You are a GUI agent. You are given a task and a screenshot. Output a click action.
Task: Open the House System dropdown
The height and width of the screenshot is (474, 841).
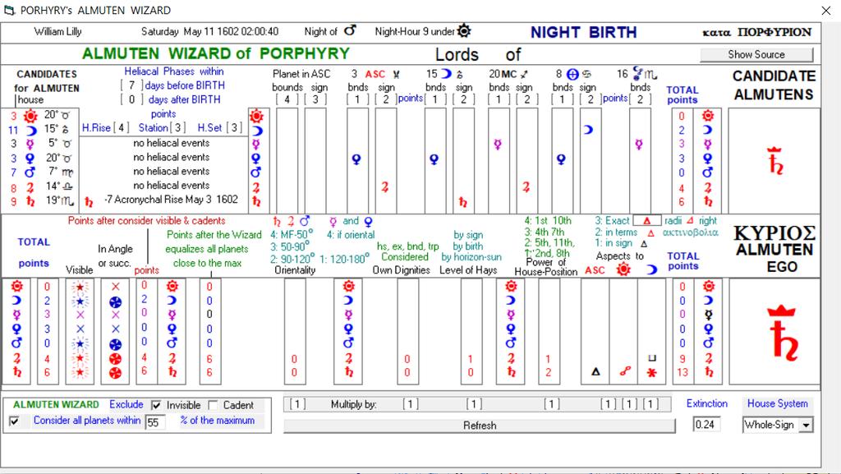click(x=806, y=426)
